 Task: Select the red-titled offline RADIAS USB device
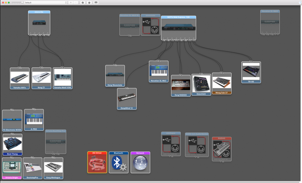[x=222, y=149]
